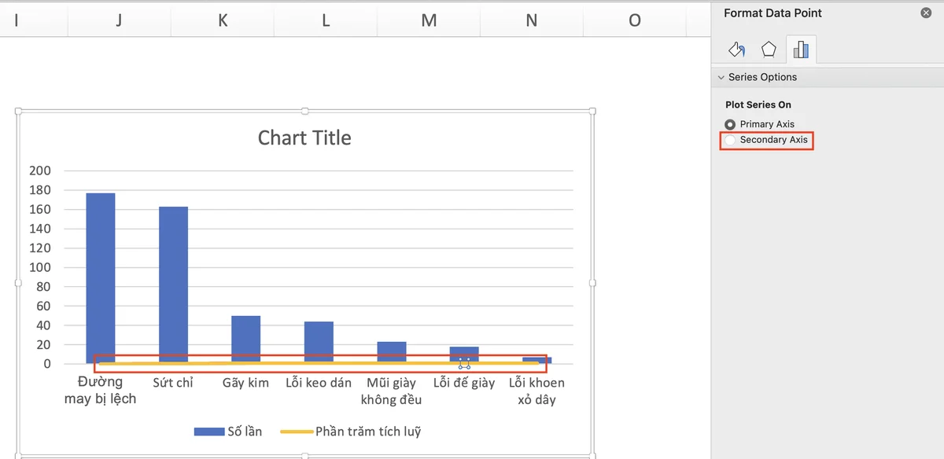Select the Secondary Axis radio button
The width and height of the screenshot is (944, 459).
click(x=730, y=140)
